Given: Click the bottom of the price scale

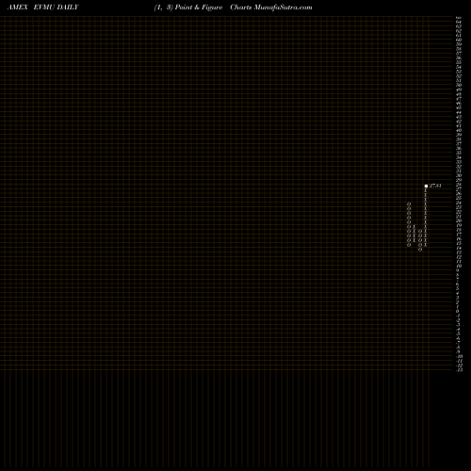Looking at the screenshot, I should coord(459,370).
